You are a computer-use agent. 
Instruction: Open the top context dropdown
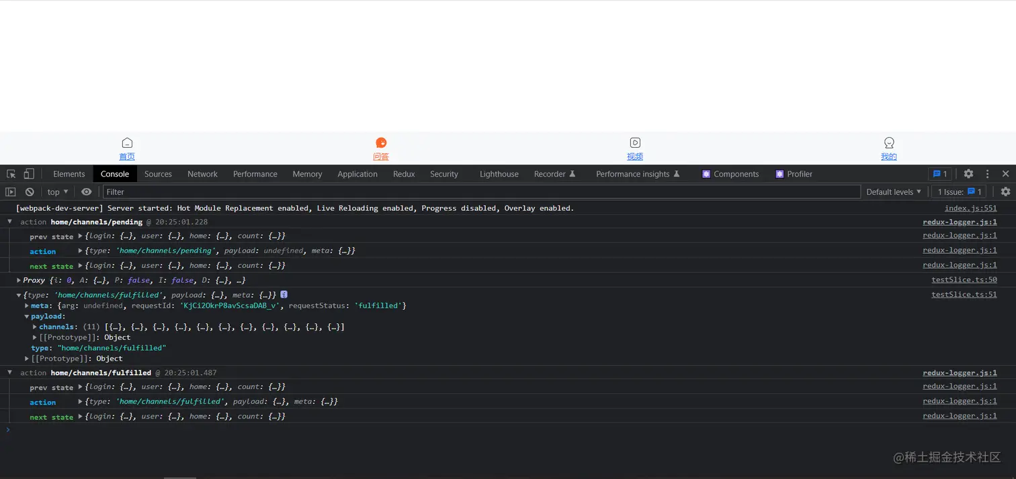58,192
